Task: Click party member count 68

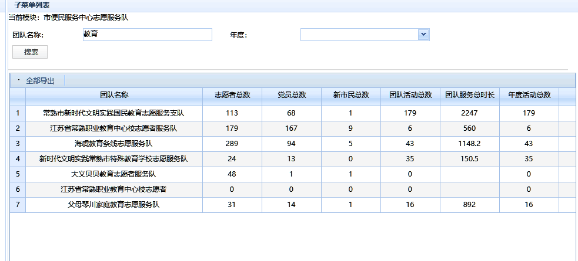Action: tap(291, 113)
